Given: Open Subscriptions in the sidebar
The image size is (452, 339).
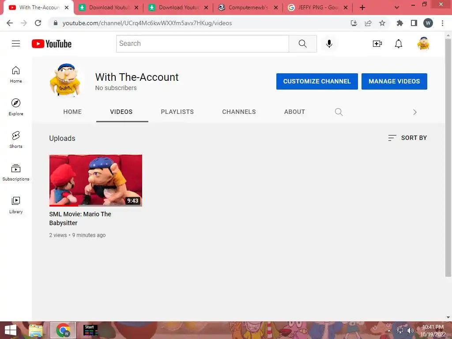Looking at the screenshot, I should [16, 173].
